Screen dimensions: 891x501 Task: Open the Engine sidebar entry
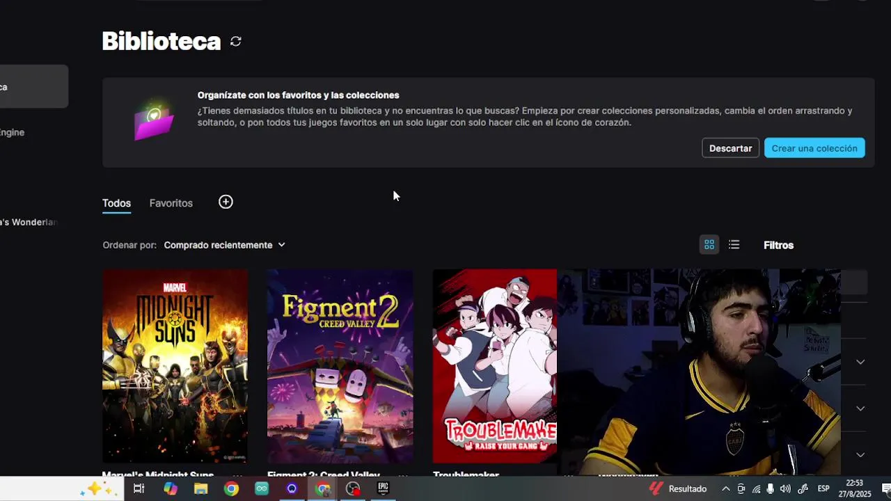(x=13, y=132)
